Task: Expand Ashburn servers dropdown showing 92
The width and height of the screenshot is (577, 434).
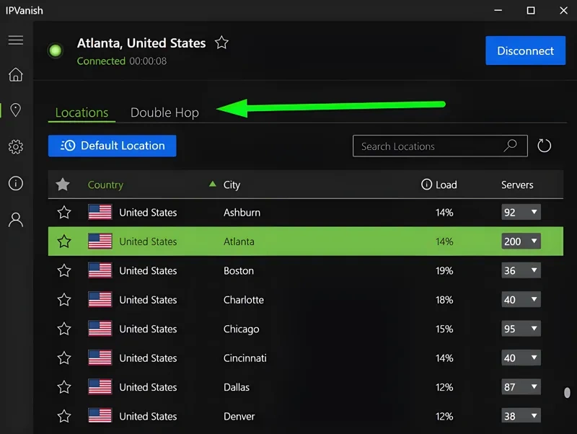Action: click(x=521, y=212)
